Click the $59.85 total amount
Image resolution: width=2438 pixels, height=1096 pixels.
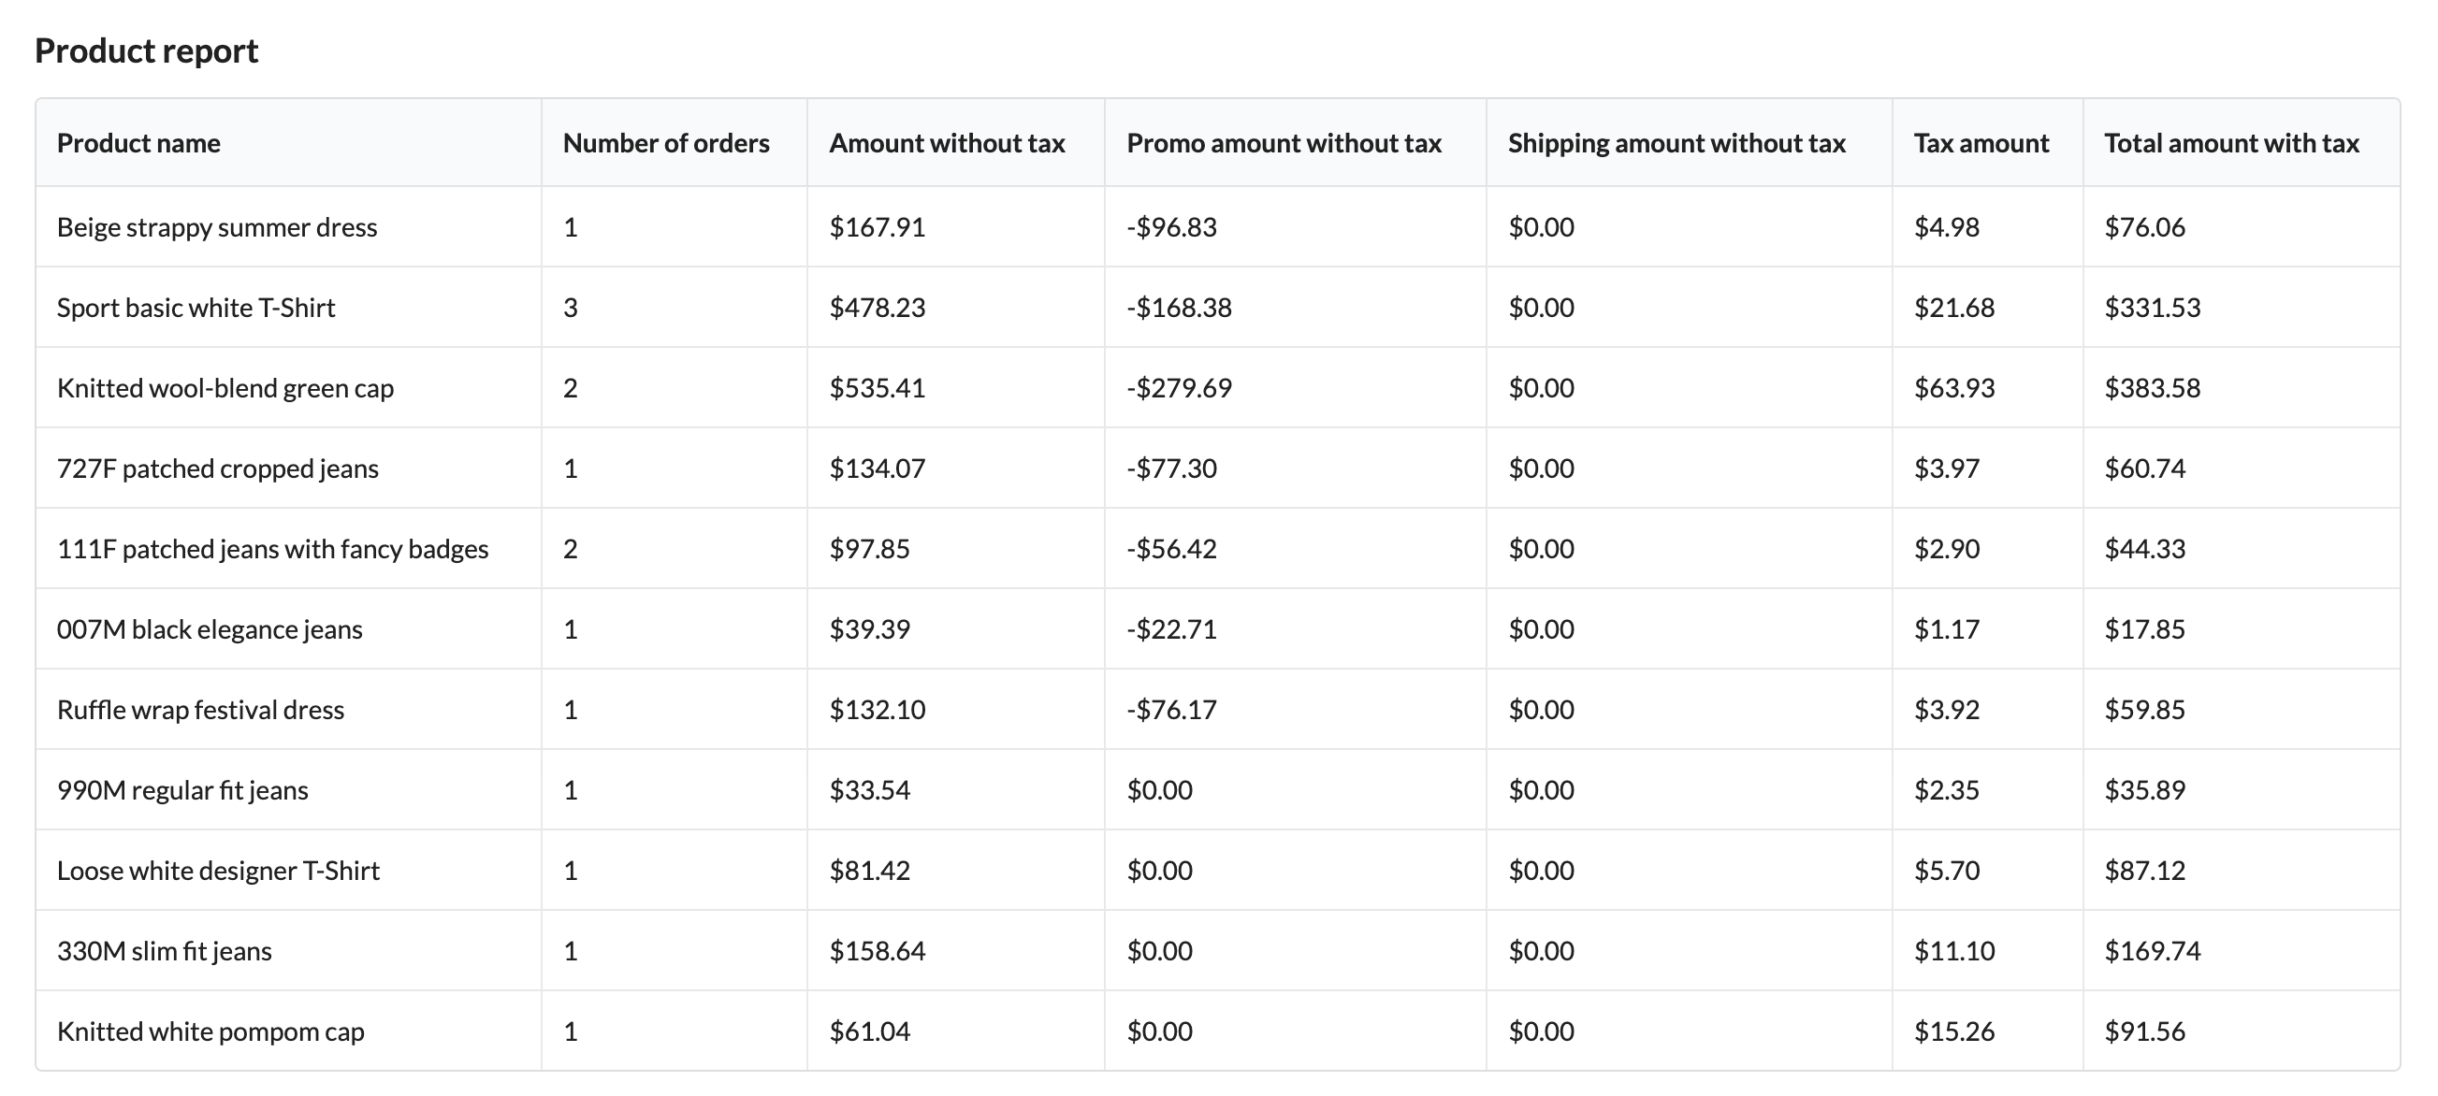click(x=2144, y=709)
